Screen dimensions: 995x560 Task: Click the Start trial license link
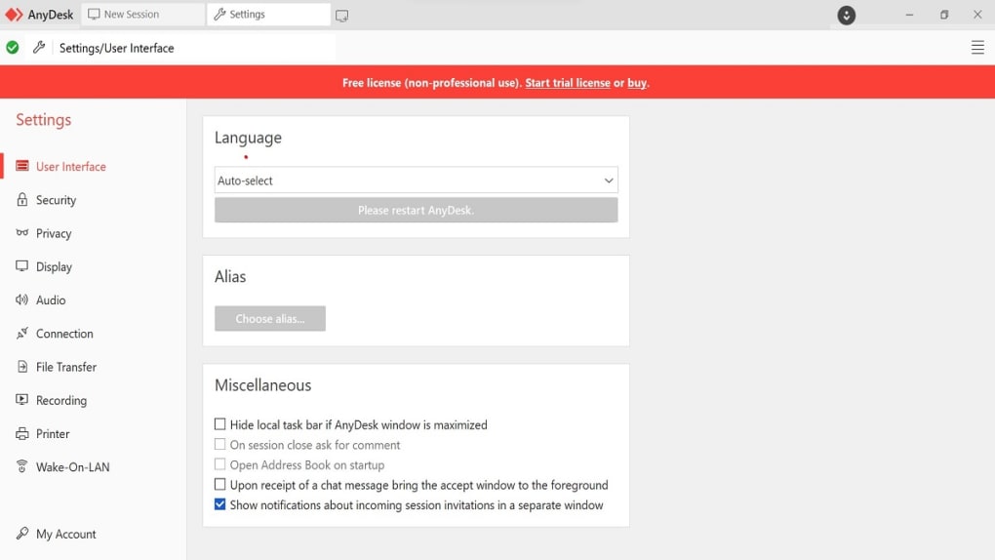tap(568, 83)
